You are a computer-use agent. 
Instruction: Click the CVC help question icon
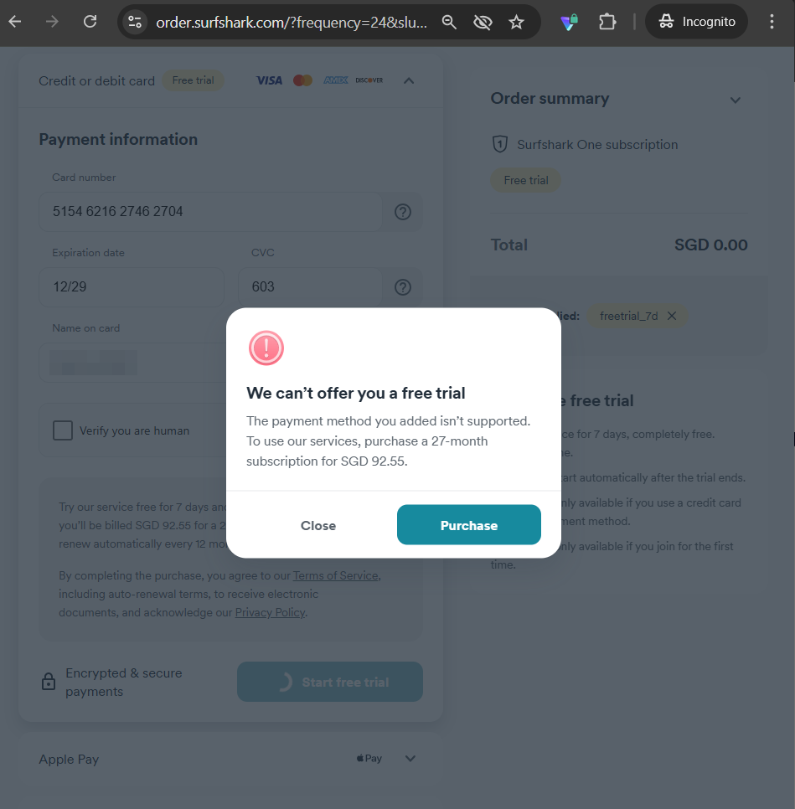coord(403,287)
